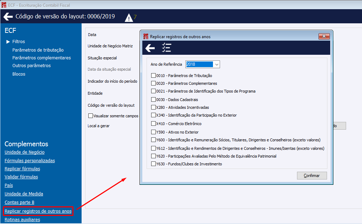Open the Ano de Referência dropdown arrow

(x=216, y=64)
